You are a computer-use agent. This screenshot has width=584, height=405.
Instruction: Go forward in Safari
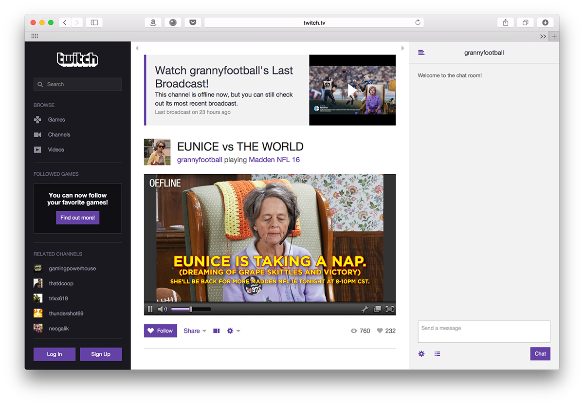point(77,22)
